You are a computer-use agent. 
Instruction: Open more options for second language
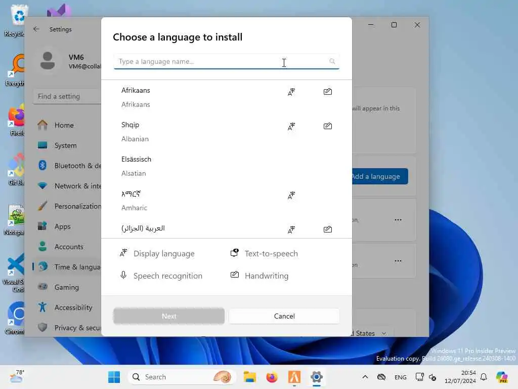[398, 261]
